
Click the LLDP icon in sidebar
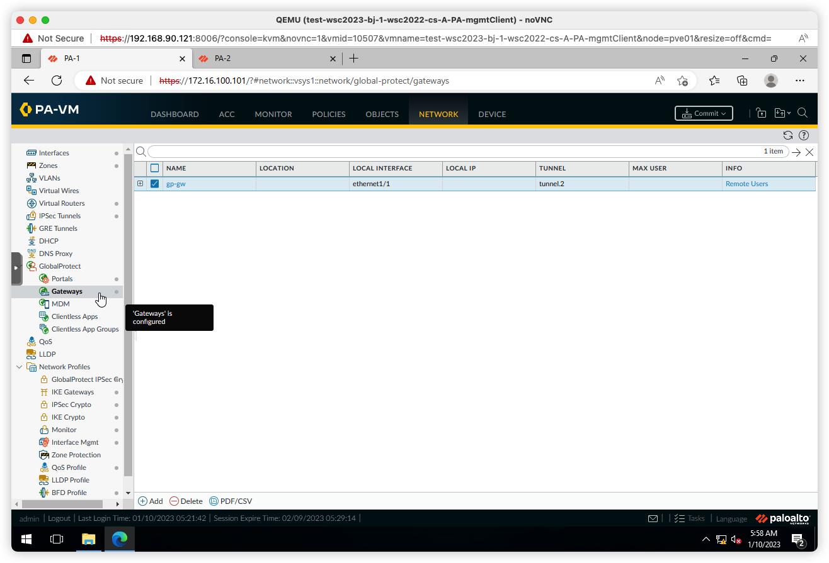pos(31,354)
